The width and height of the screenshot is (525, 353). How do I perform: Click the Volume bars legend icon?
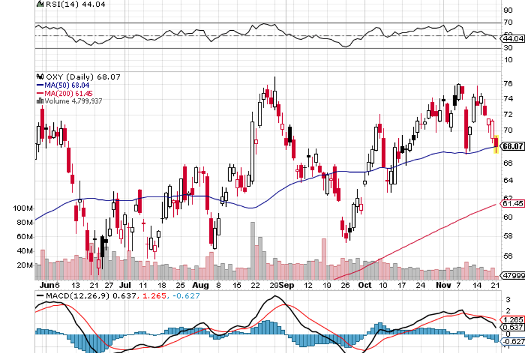[x=40, y=101]
